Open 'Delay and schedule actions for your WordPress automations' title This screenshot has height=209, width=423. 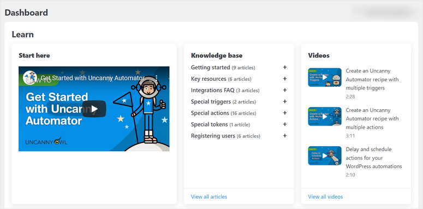[374, 158]
